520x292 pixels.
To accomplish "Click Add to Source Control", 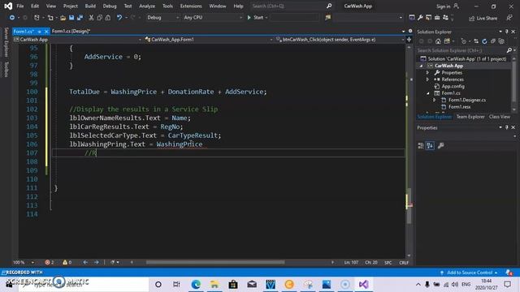I will click(x=470, y=273).
